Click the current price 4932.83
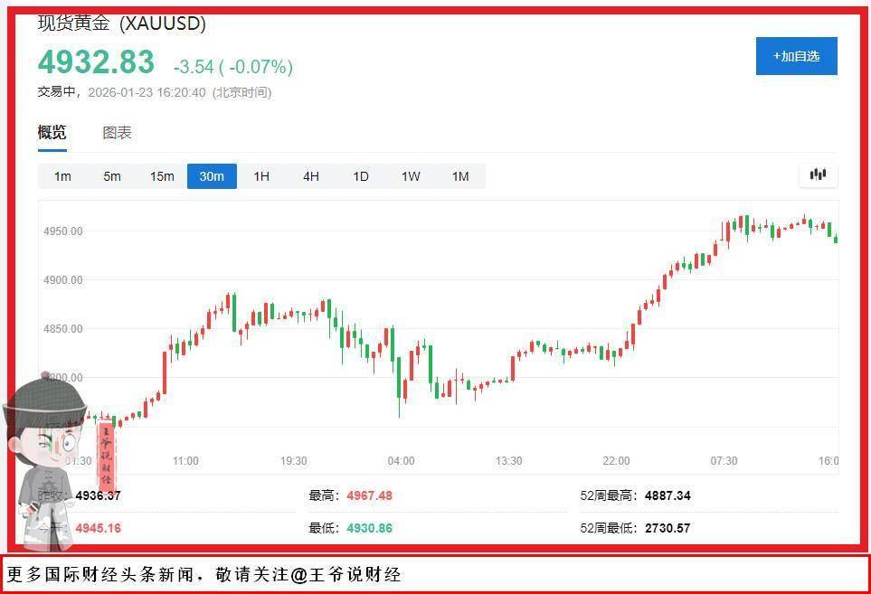This screenshot has width=871, height=594. (x=96, y=61)
